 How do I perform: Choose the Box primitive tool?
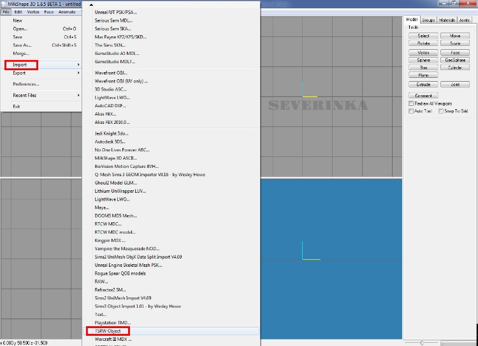423,68
